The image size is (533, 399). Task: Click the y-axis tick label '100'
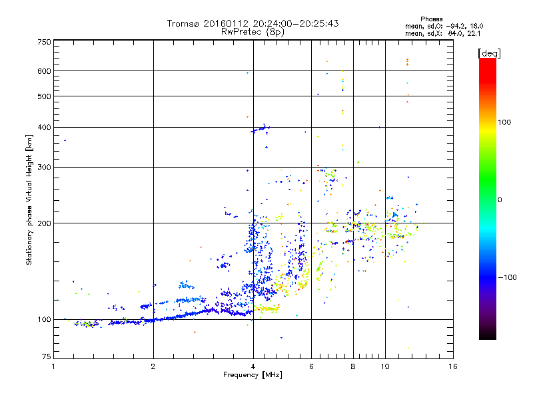click(44, 320)
